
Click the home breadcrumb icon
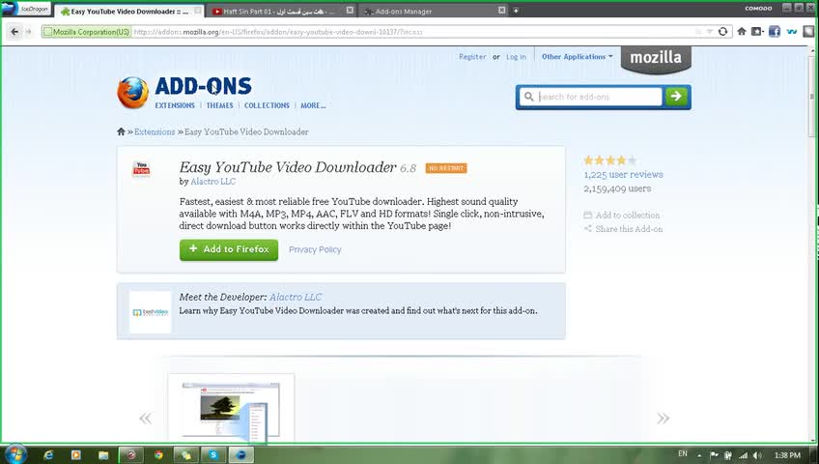[121, 131]
